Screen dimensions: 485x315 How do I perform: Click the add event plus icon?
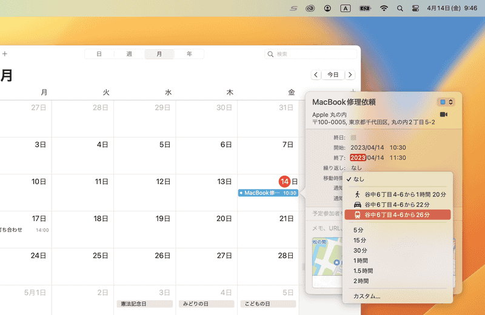(5, 54)
